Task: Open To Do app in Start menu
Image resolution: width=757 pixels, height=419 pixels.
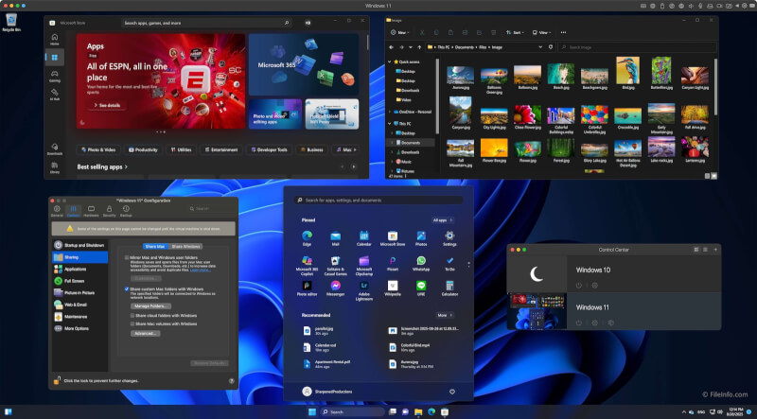Action: tap(449, 263)
